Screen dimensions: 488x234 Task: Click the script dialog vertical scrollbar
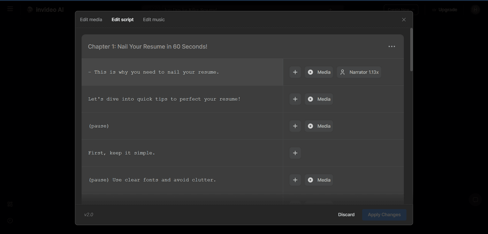coord(411,51)
